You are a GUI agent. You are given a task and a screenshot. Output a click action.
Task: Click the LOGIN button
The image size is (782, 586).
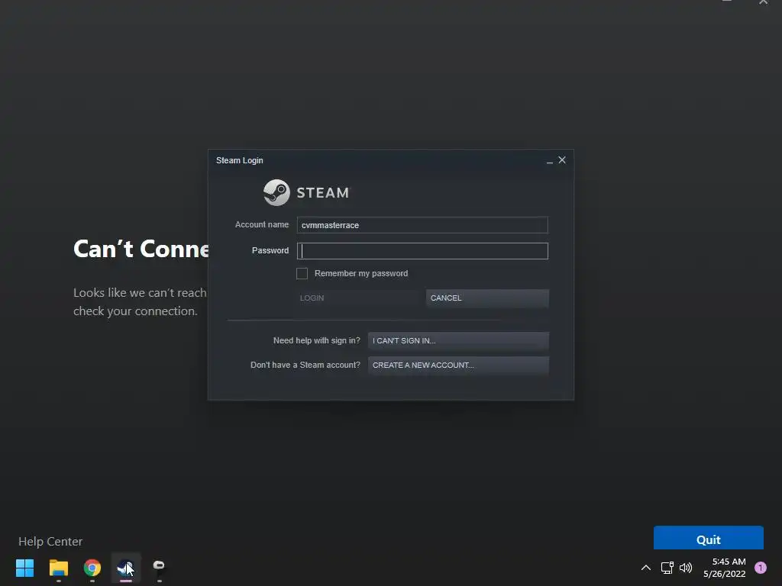pos(357,298)
